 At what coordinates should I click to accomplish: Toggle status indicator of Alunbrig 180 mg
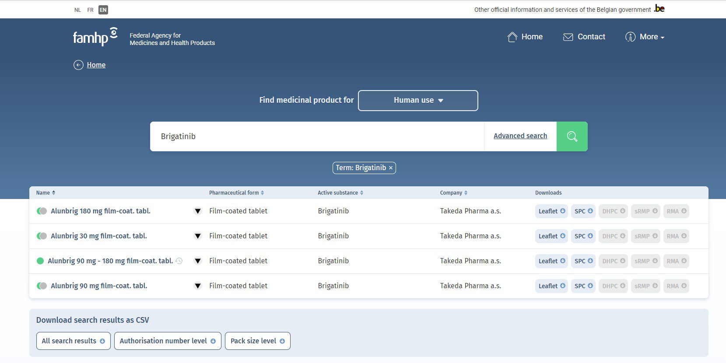[42, 211]
